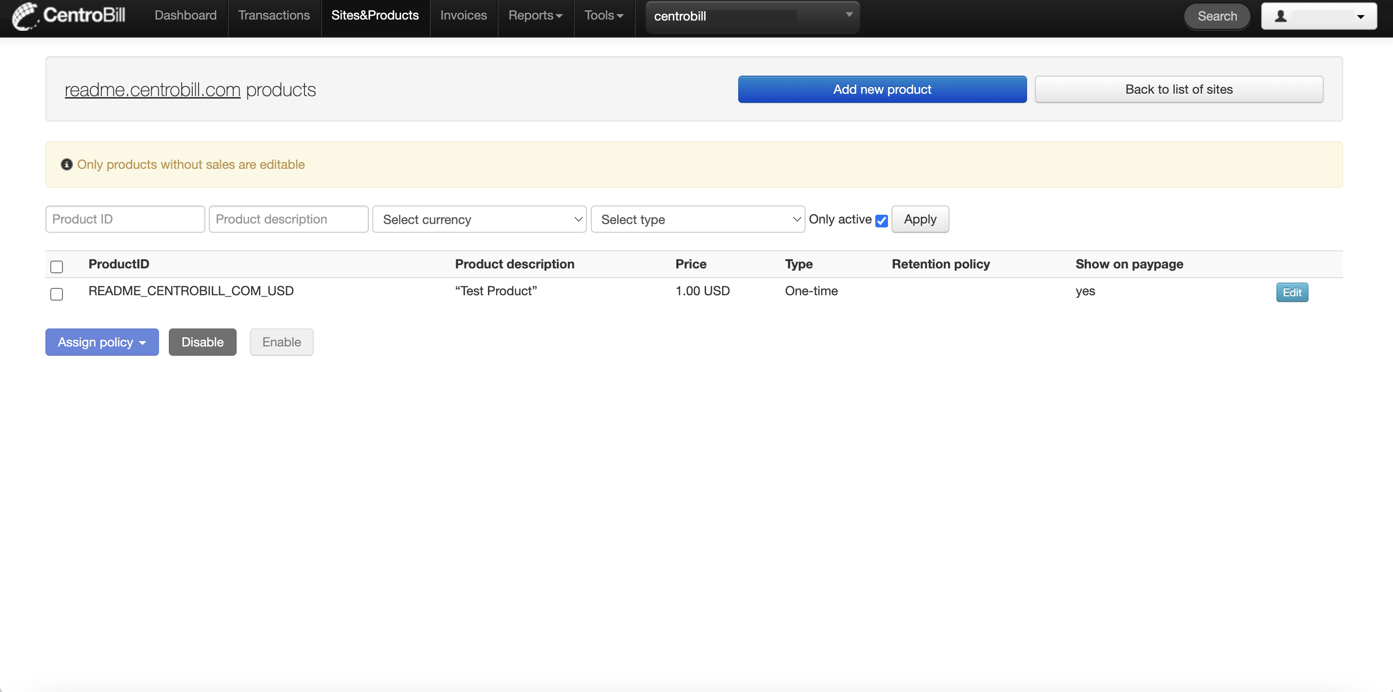Click the Enable button
The width and height of the screenshot is (1393, 692).
tap(281, 342)
